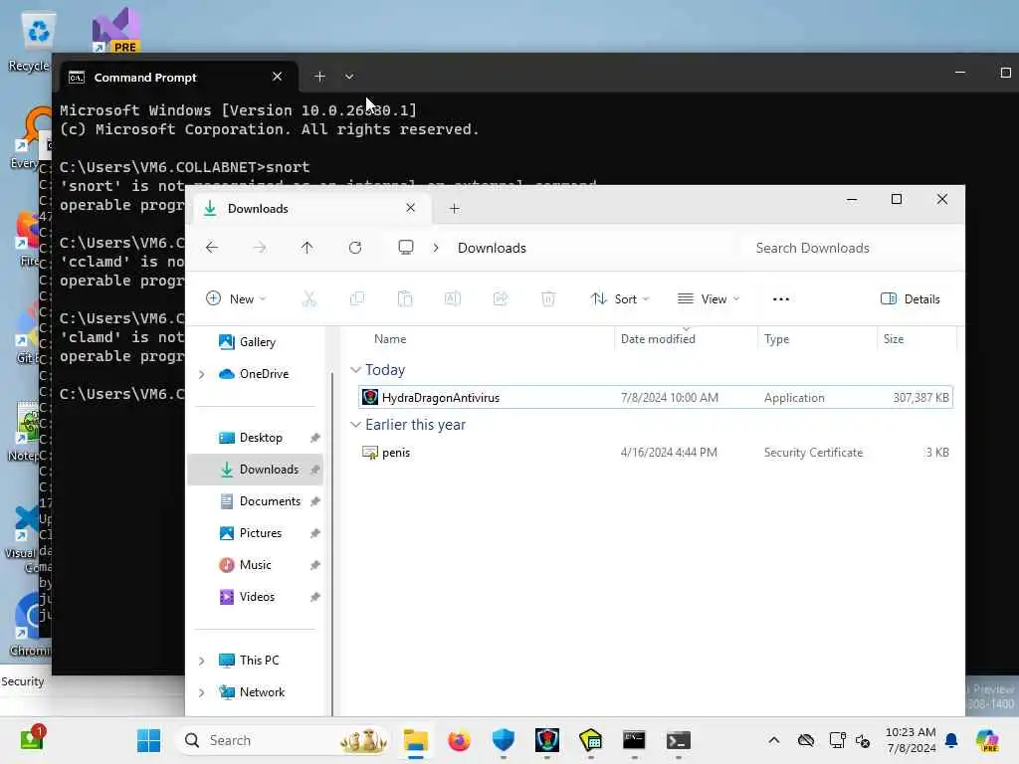Unpin Music from Quick access
The width and height of the screenshot is (1019, 764).
click(x=315, y=565)
